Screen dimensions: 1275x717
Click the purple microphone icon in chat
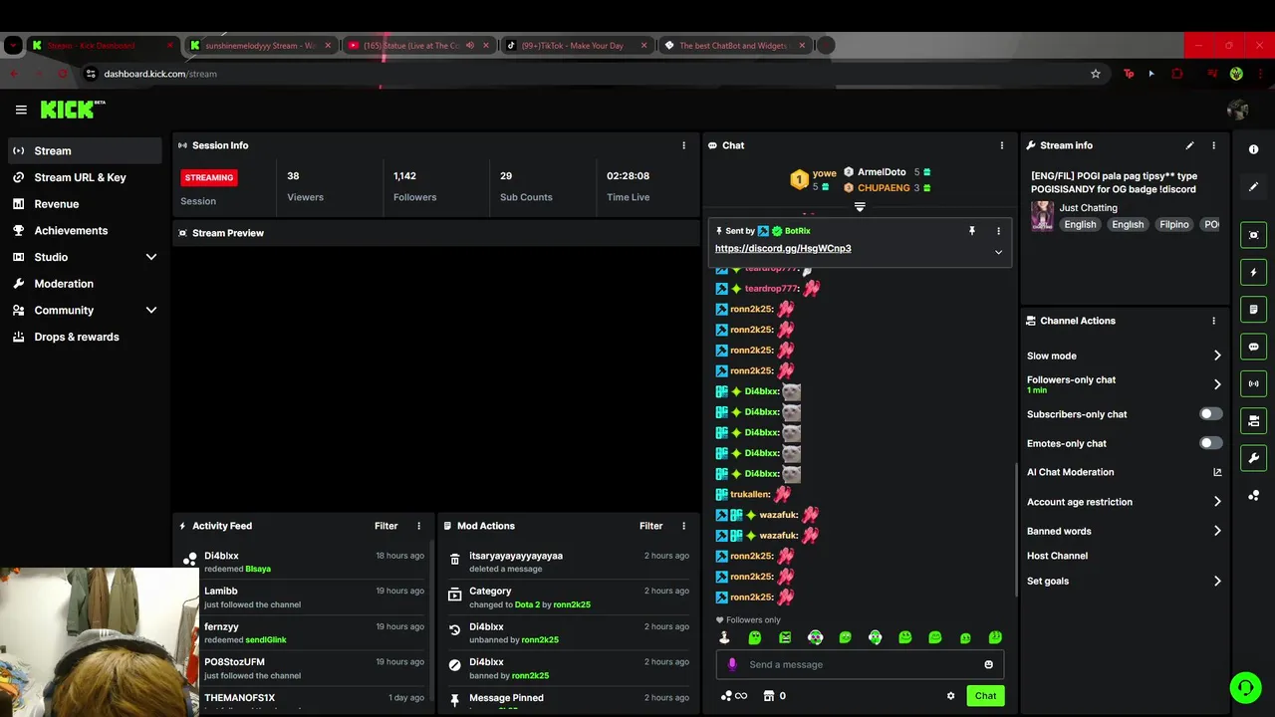click(x=732, y=664)
